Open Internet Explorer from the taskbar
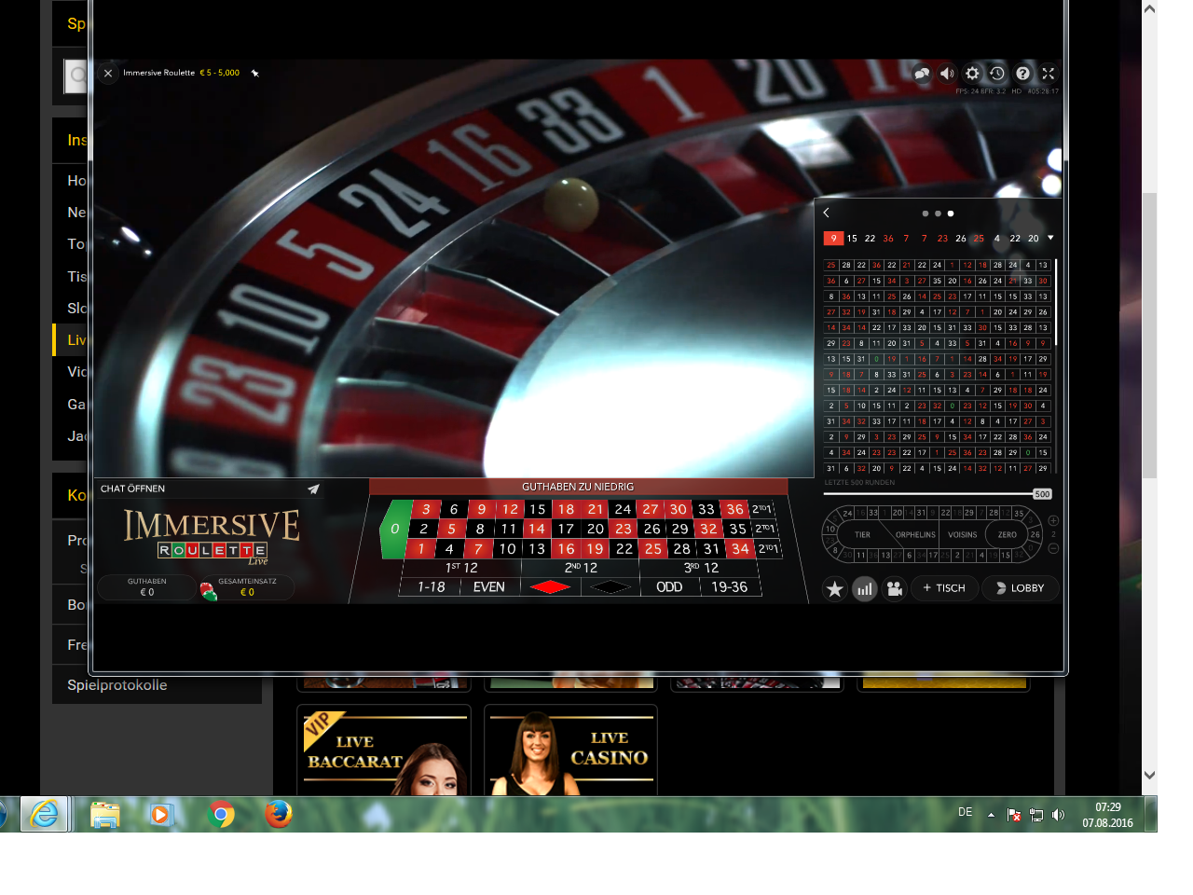Image resolution: width=1193 pixels, height=895 pixels. [44, 815]
